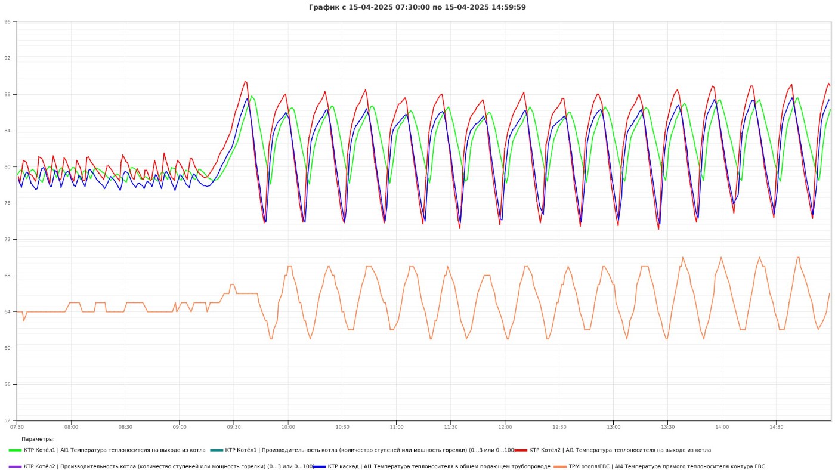This screenshot has height=470, width=835.
Task: Click the teal Котёл1 производительность legend swatch
Action: (x=217, y=450)
